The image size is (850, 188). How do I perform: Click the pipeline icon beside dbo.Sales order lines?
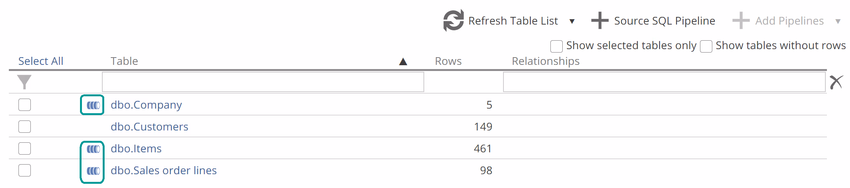(93, 171)
